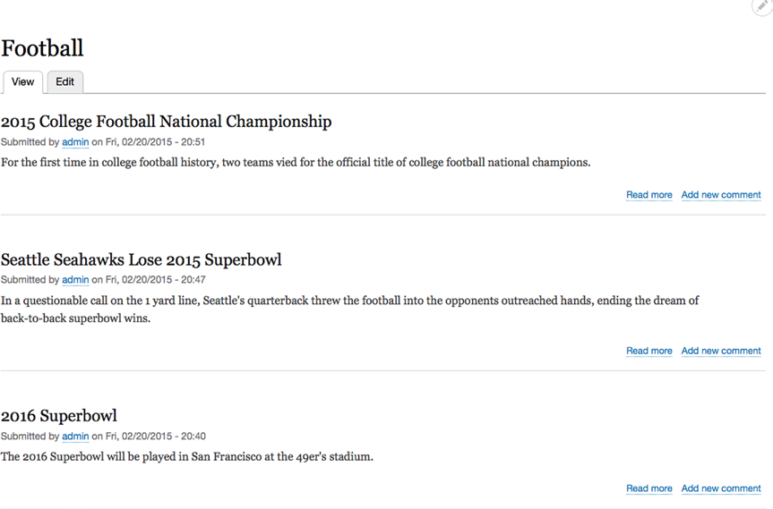
Task: Click the Football page heading
Action: [42, 48]
